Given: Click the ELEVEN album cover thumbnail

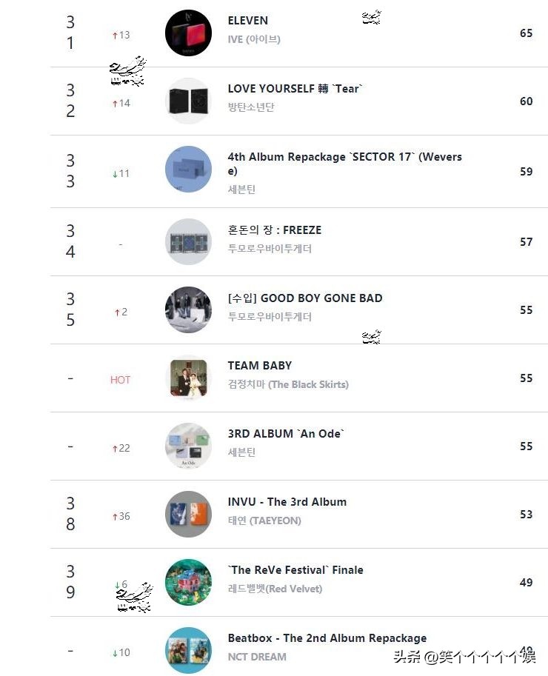Looking at the screenshot, I should [x=188, y=33].
